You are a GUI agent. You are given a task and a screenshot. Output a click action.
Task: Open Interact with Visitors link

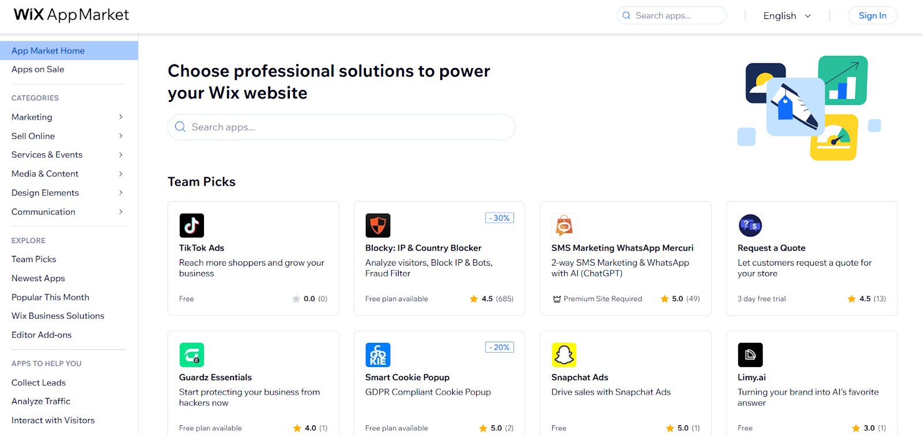53,420
